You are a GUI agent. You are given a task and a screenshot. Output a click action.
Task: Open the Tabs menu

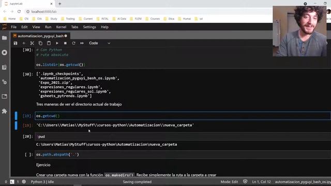click(x=74, y=27)
